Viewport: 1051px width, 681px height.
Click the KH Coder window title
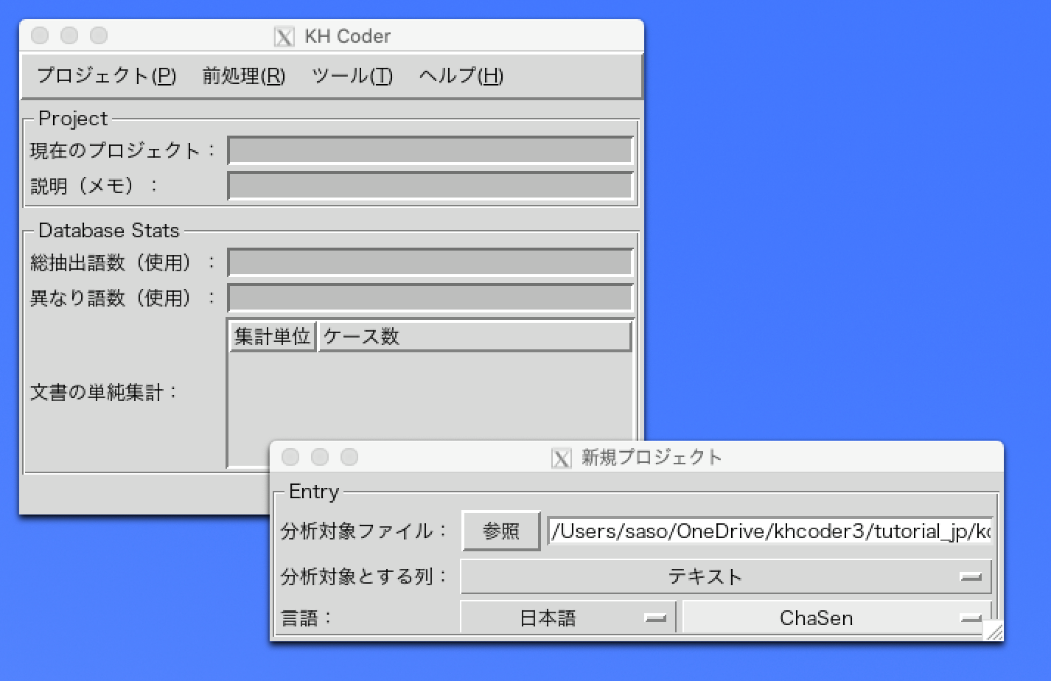pos(348,36)
